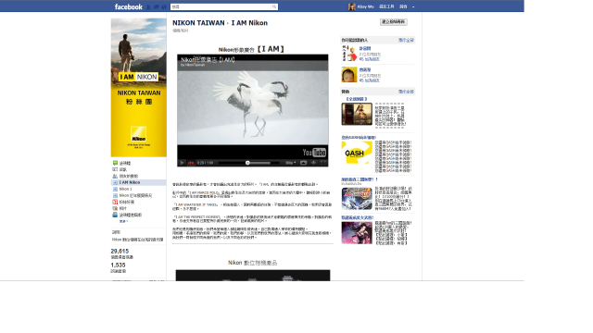Click the Nikon product image at bottom
Viewport: 593px width, 333px height.
tap(253, 276)
